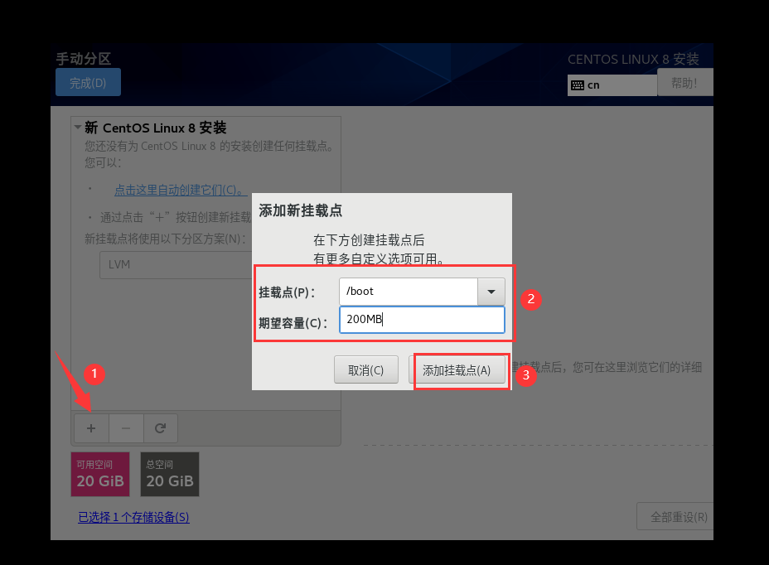Open the 已选择 1 个存储设备(S) link

pos(133,517)
